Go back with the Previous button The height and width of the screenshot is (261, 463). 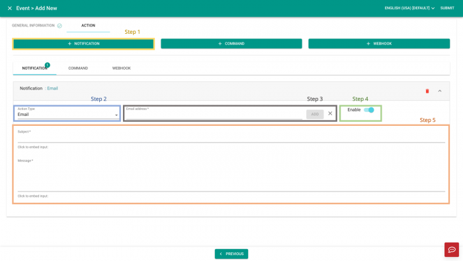point(232,254)
